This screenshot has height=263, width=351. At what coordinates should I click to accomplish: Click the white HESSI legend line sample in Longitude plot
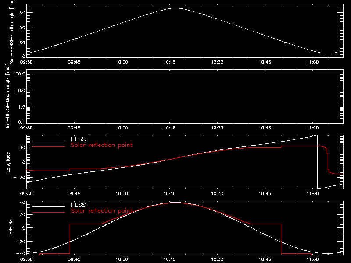(x=49, y=141)
